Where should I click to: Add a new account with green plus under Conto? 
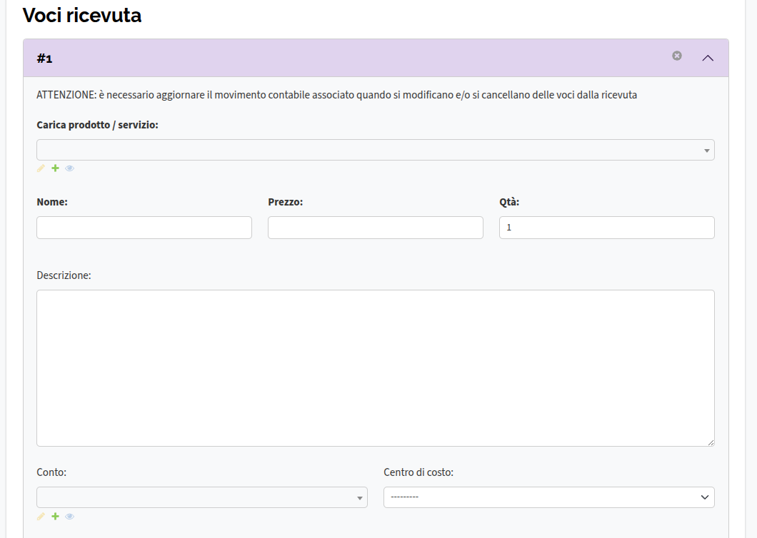point(56,517)
